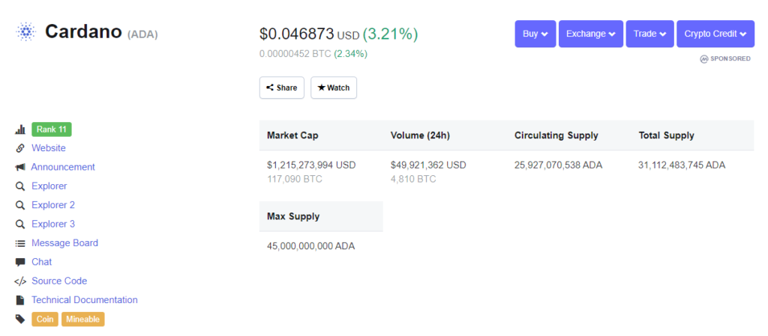Viewport: 768px width, 336px height.
Task: Select the Mineable tag
Action: [x=83, y=320]
